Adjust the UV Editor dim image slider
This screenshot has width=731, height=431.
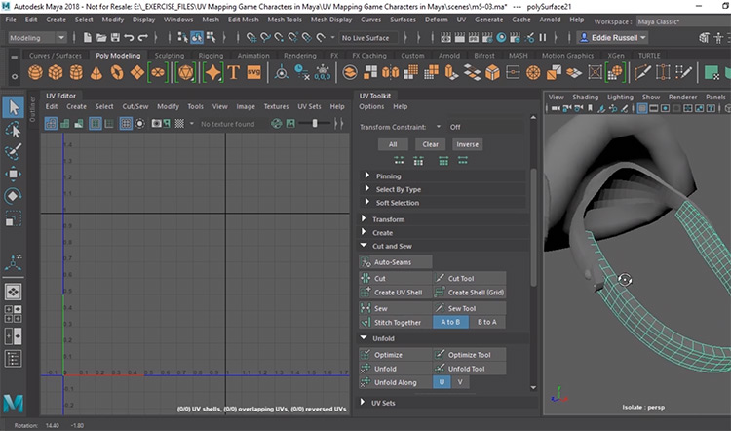[x=315, y=123]
